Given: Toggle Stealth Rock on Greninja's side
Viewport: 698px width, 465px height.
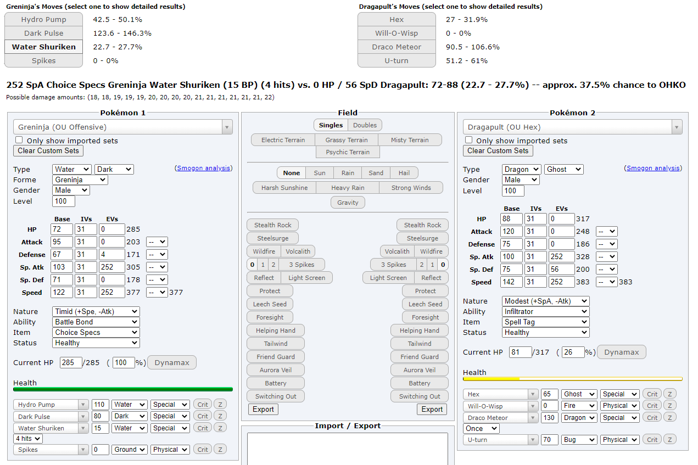Looking at the screenshot, I should [272, 225].
